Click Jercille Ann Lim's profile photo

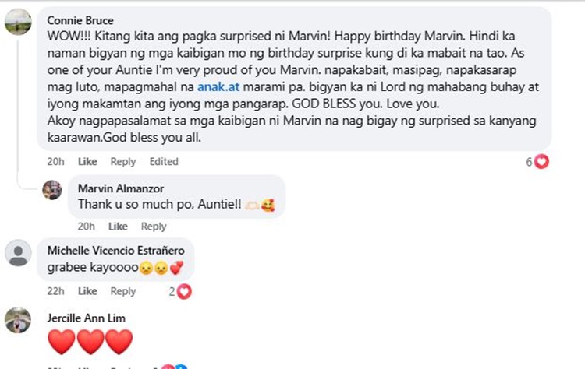pyautogui.click(x=18, y=320)
